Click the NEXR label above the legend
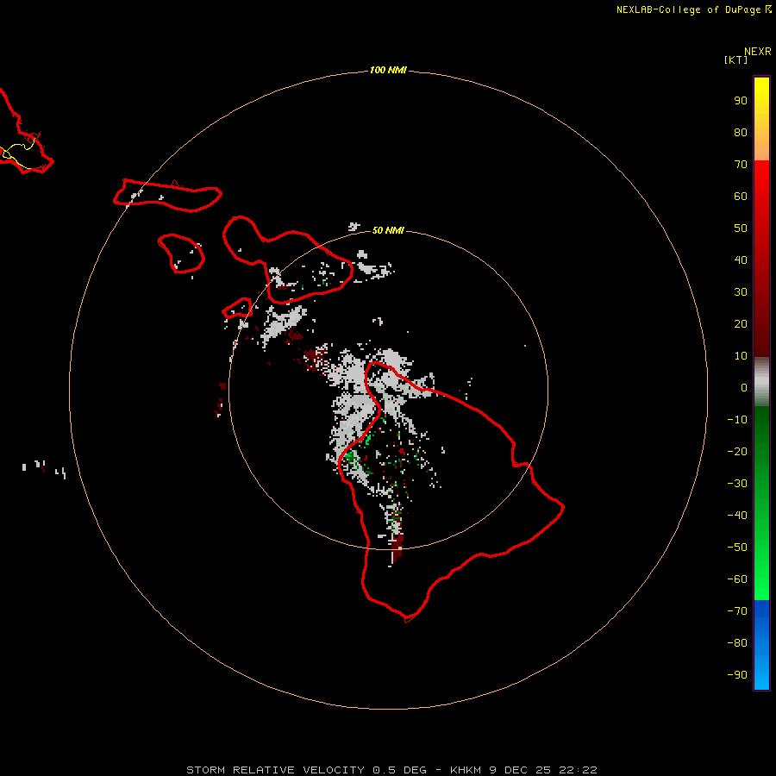The height and width of the screenshot is (776, 776). [758, 52]
